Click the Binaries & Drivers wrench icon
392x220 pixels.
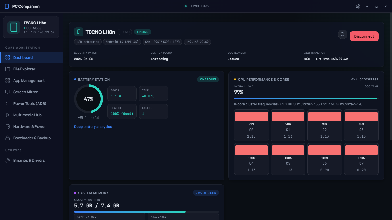[x=8, y=160]
